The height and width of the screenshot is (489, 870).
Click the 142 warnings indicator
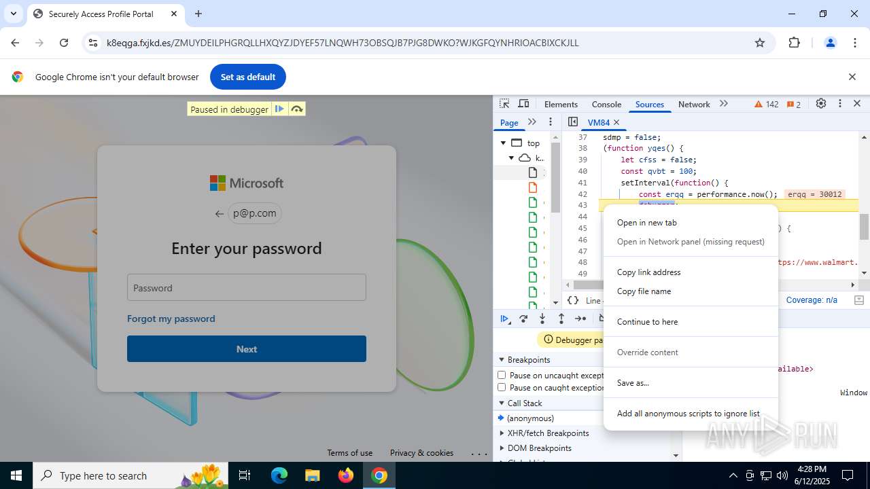pos(767,105)
